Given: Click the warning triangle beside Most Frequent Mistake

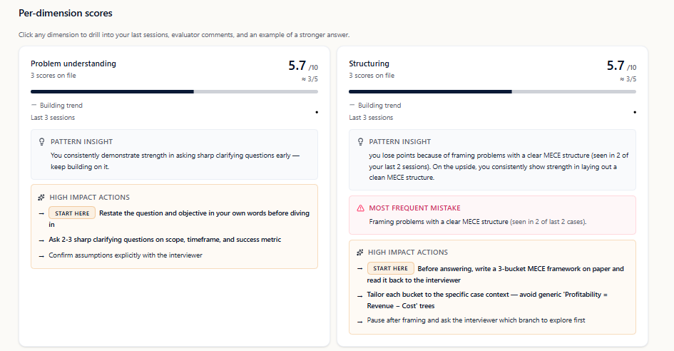Looking at the screenshot, I should (360, 208).
